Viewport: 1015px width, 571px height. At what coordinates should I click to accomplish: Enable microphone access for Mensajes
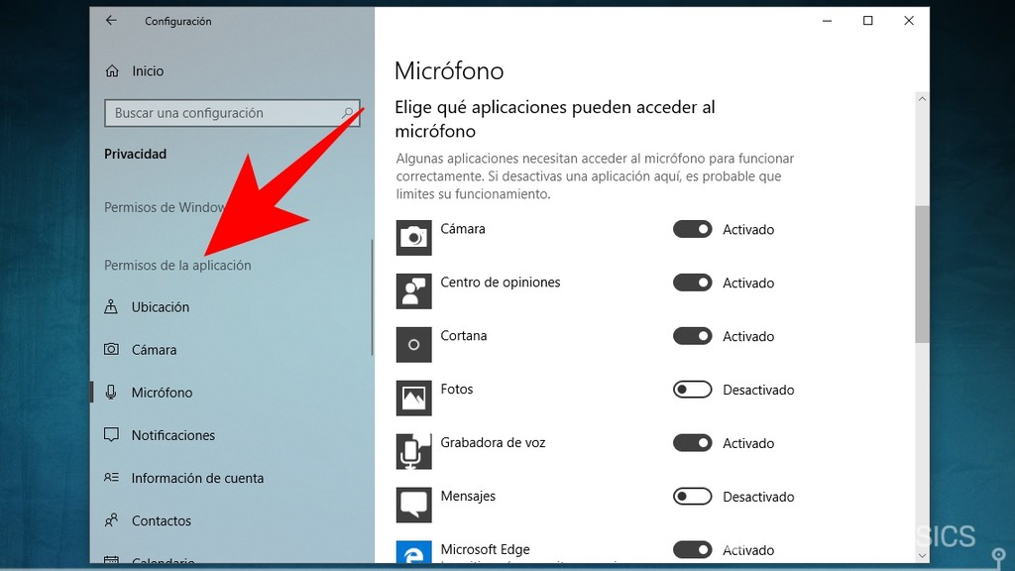[x=692, y=497]
